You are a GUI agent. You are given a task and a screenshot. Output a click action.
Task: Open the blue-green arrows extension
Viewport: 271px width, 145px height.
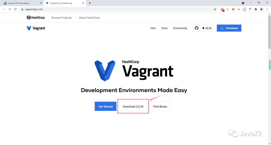pyautogui.click(x=228, y=9)
